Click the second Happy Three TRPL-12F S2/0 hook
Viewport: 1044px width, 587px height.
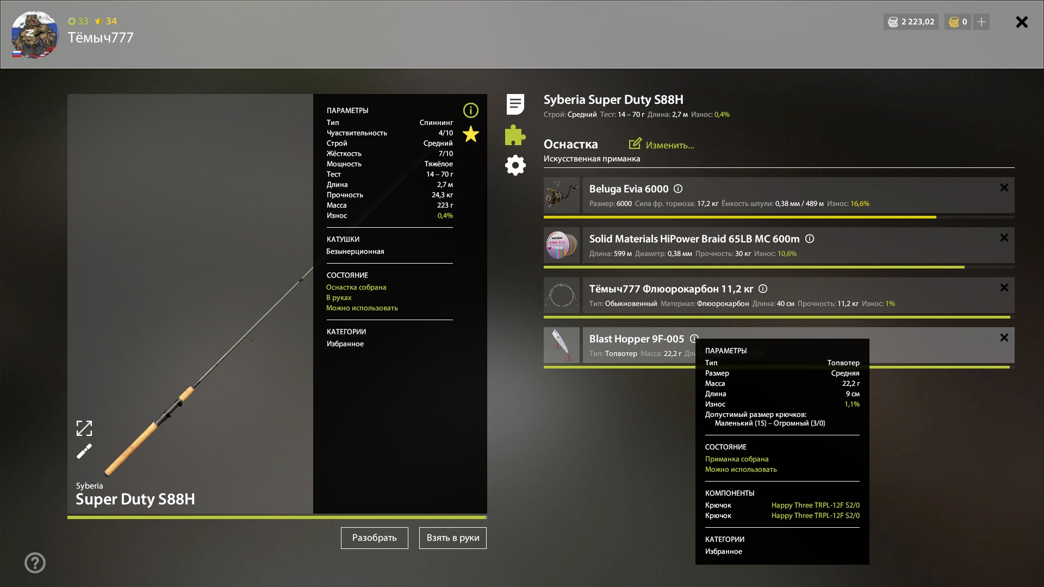point(816,516)
